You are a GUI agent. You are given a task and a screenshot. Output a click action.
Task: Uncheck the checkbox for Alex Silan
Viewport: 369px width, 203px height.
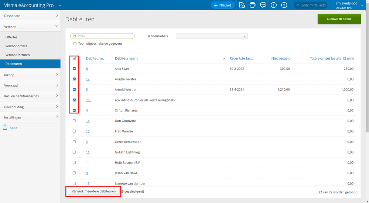point(74,69)
